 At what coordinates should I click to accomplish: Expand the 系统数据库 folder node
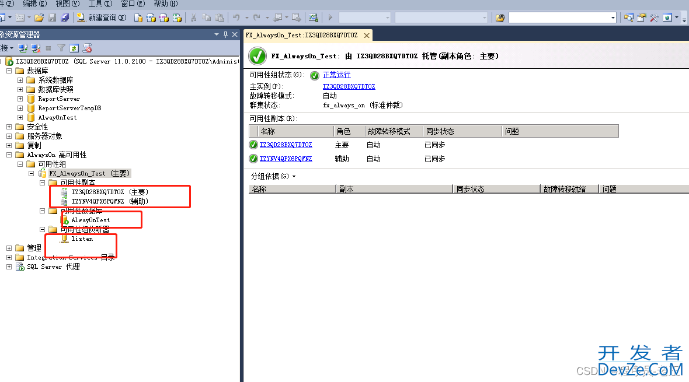pos(20,80)
